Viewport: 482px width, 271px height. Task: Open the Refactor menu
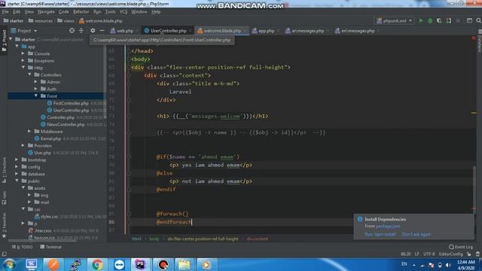click(x=81, y=12)
